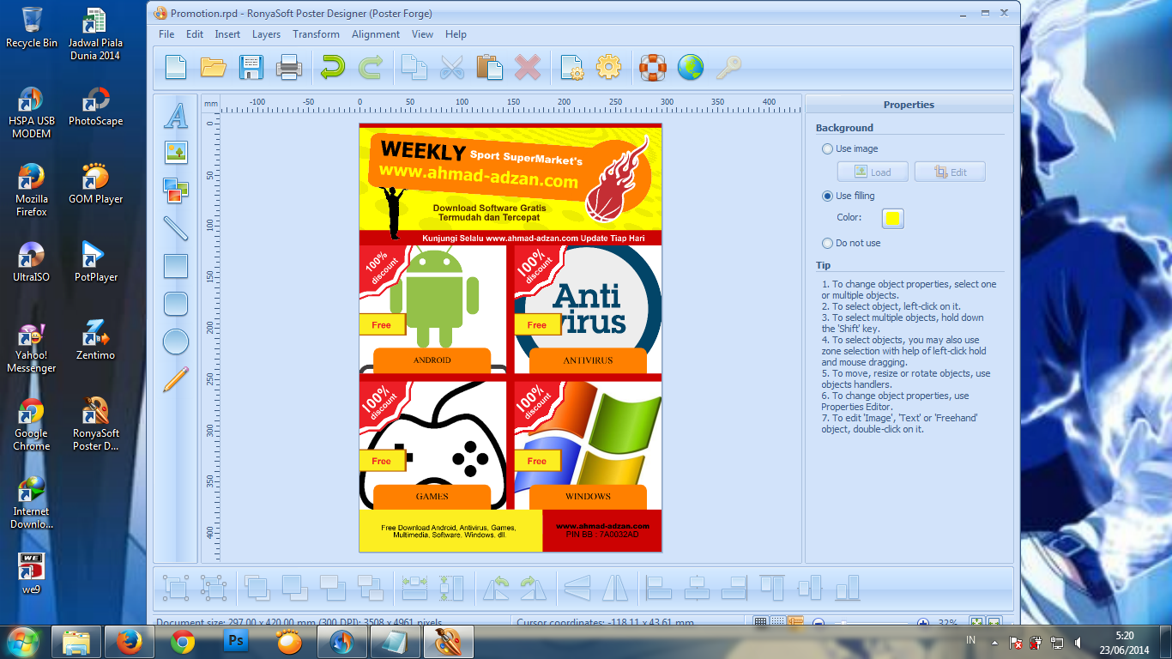Select the Freehand pencil tool

pos(176,379)
